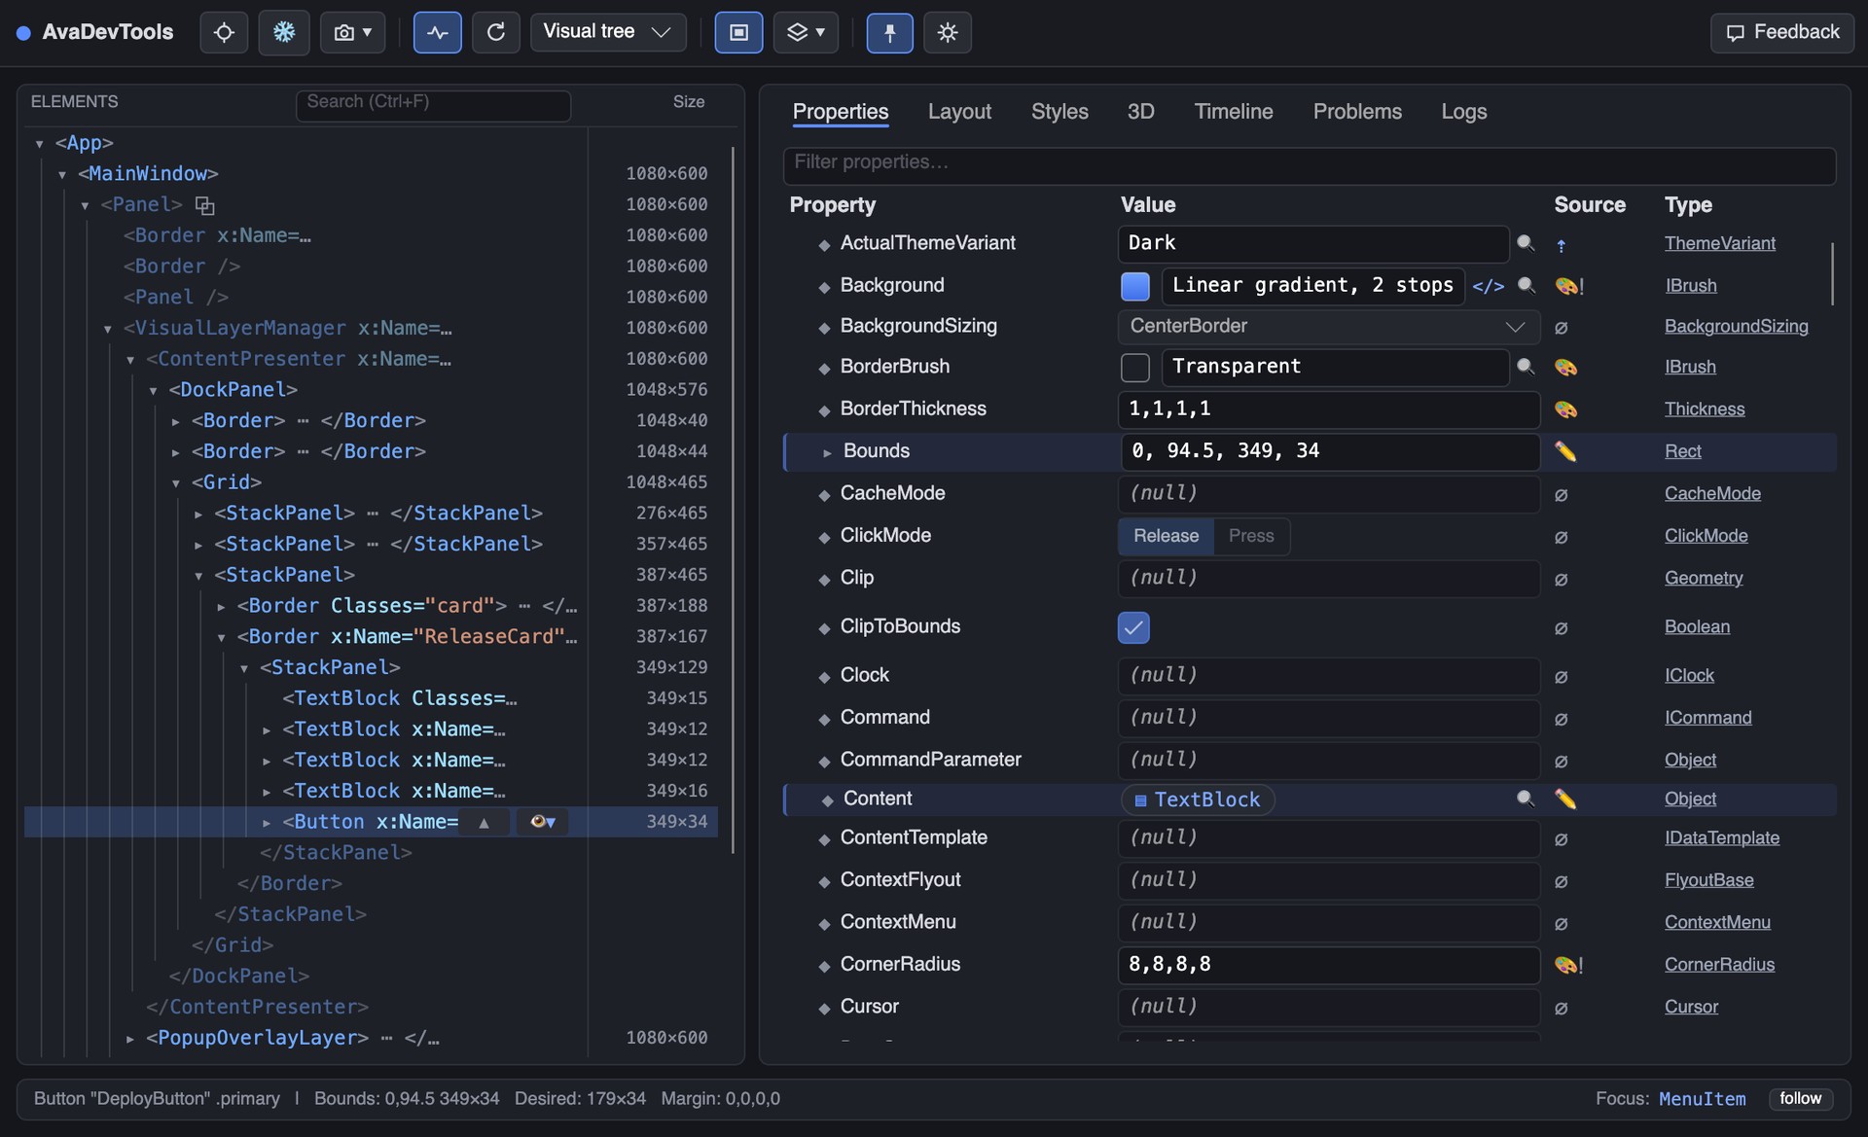Click the magnifier icon on Content row
Viewport: 1868px width, 1137px height.
pyautogui.click(x=1526, y=799)
